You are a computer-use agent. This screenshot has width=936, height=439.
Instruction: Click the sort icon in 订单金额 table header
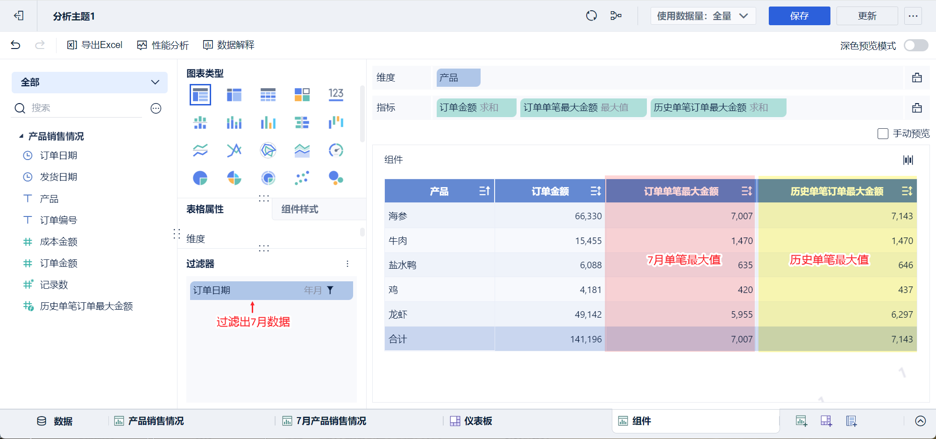[596, 191]
